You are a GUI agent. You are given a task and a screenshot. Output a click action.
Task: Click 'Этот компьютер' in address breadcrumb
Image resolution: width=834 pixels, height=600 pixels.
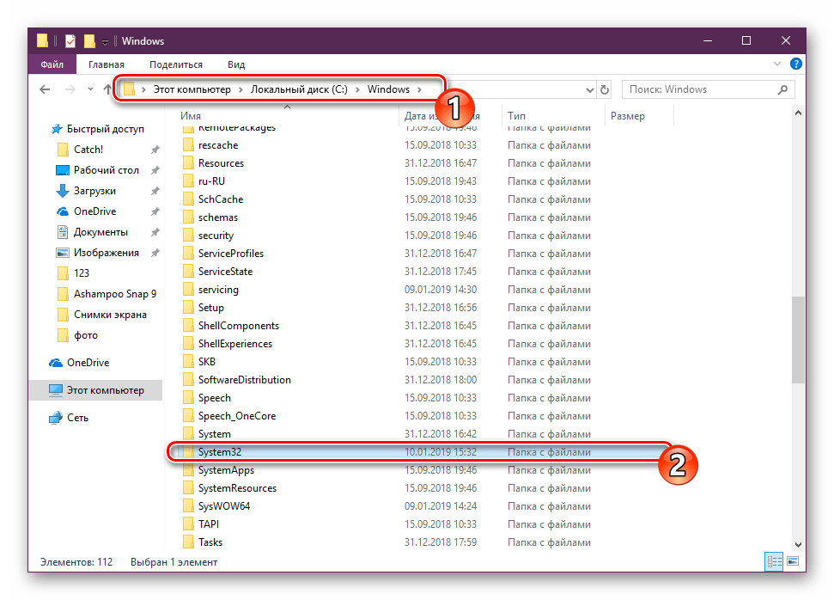tap(192, 89)
